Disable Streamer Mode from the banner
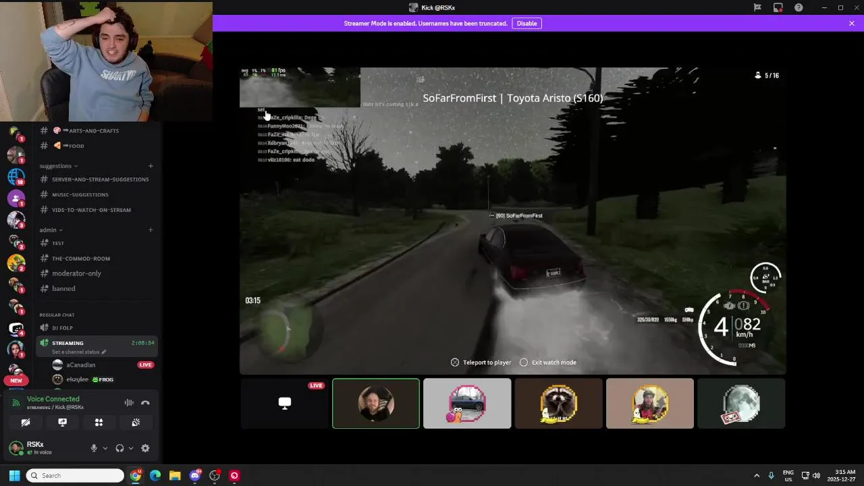Viewport: 864px width, 486px height. point(526,24)
